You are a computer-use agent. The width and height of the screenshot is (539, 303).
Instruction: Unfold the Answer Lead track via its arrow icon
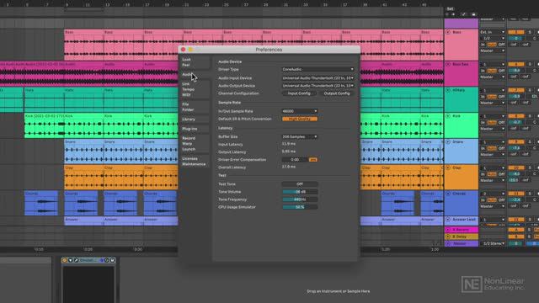448,219
